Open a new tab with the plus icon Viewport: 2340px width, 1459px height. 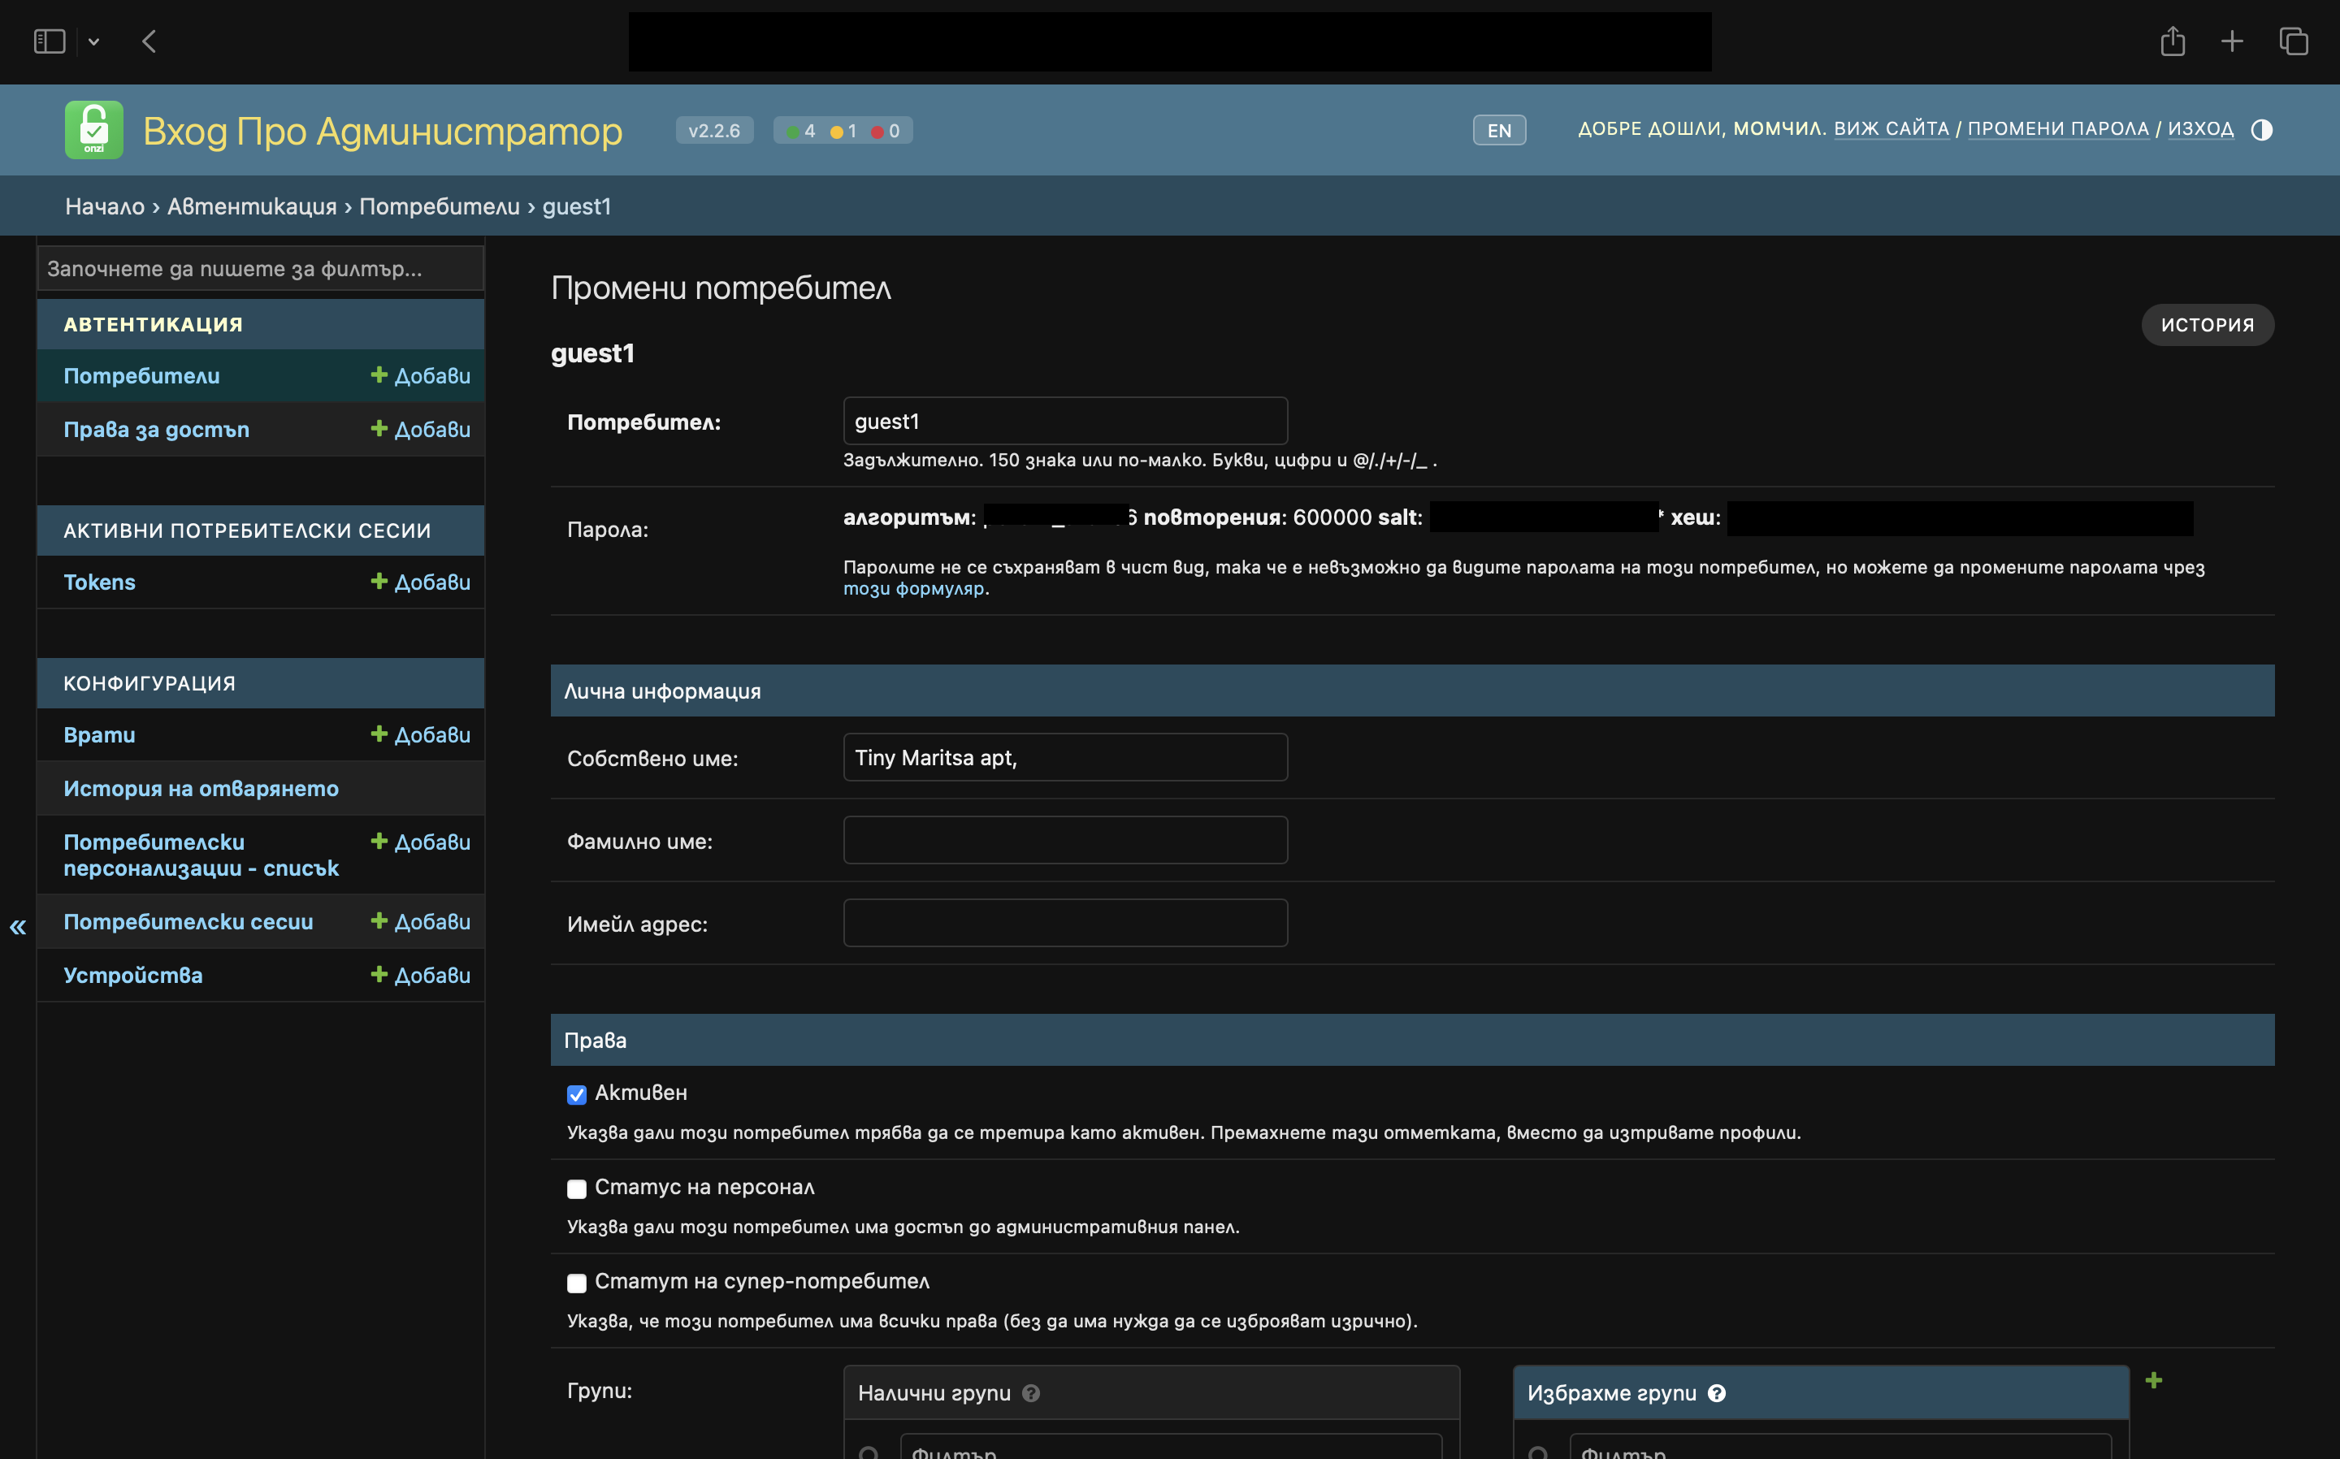click(x=2232, y=41)
